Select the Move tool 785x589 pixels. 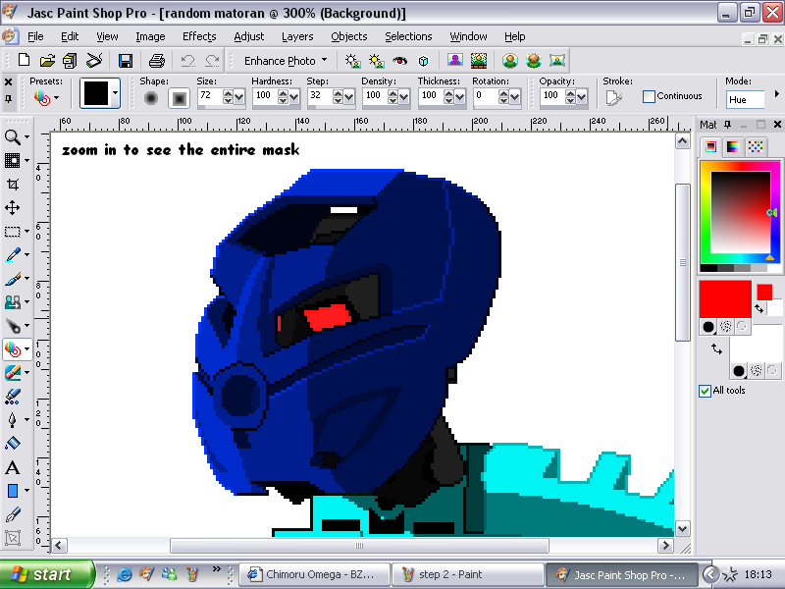[x=15, y=205]
